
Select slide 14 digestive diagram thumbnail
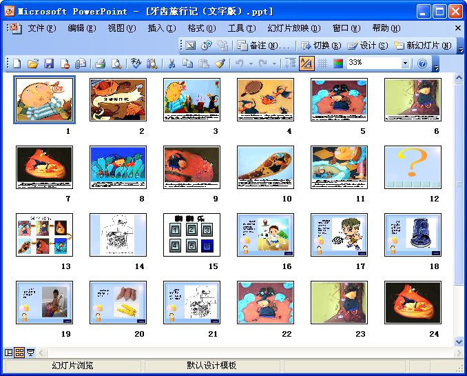point(118,235)
